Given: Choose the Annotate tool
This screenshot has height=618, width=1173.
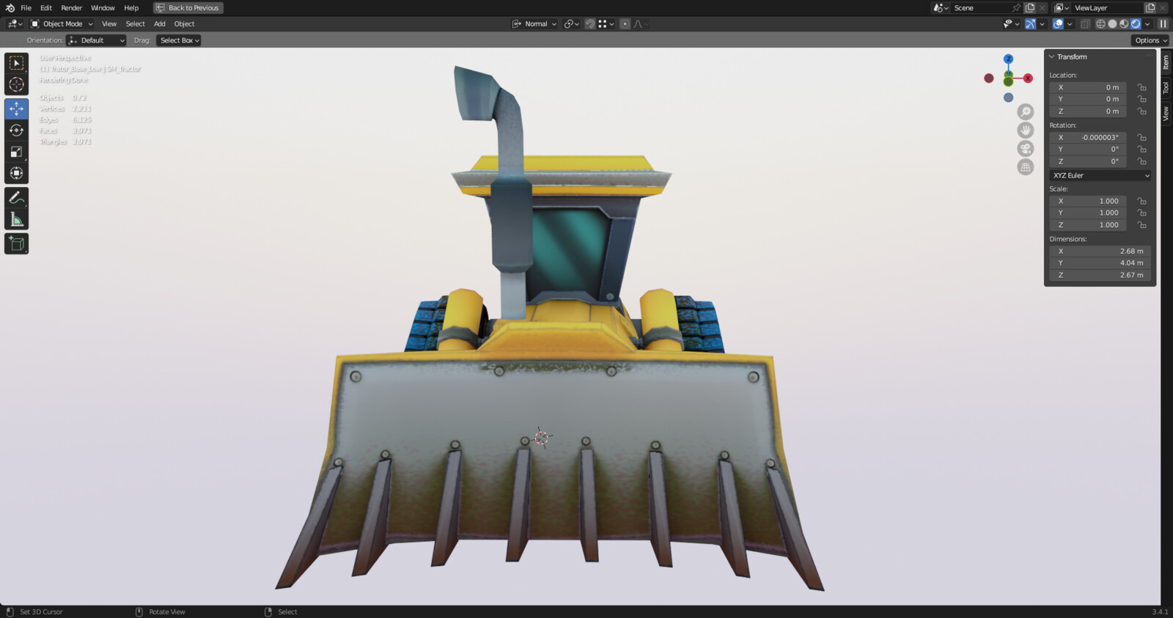Looking at the screenshot, I should pyautogui.click(x=16, y=198).
